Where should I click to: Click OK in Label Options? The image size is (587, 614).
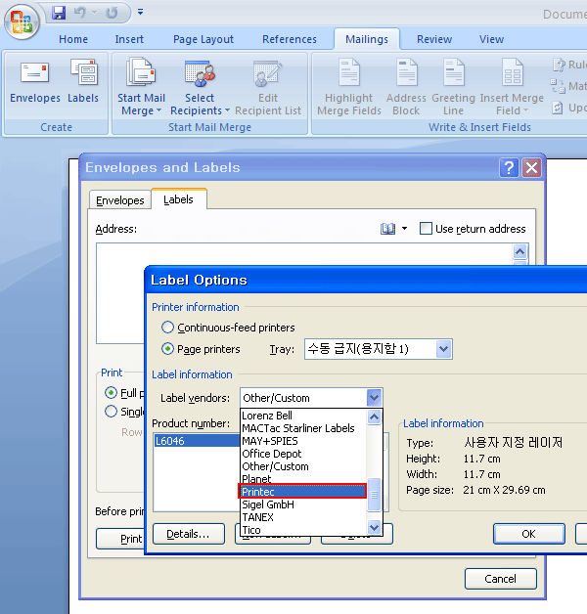[x=529, y=534]
